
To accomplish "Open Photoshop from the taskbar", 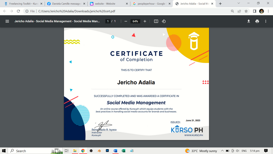I will 107,151.
